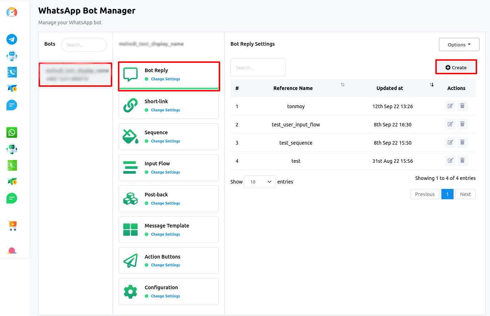Click the edit icon for tonmoy

450,106
